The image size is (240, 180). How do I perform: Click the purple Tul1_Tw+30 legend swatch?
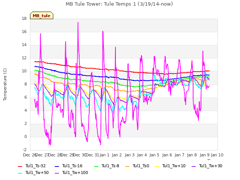pos(193,166)
